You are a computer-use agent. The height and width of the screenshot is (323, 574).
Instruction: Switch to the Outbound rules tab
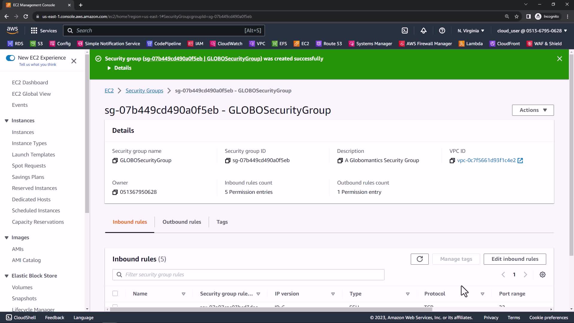(x=182, y=222)
